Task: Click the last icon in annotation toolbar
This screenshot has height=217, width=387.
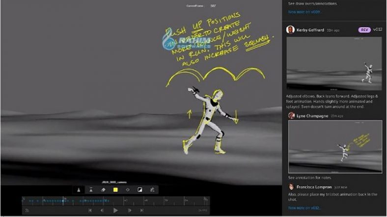Action: click(152, 190)
